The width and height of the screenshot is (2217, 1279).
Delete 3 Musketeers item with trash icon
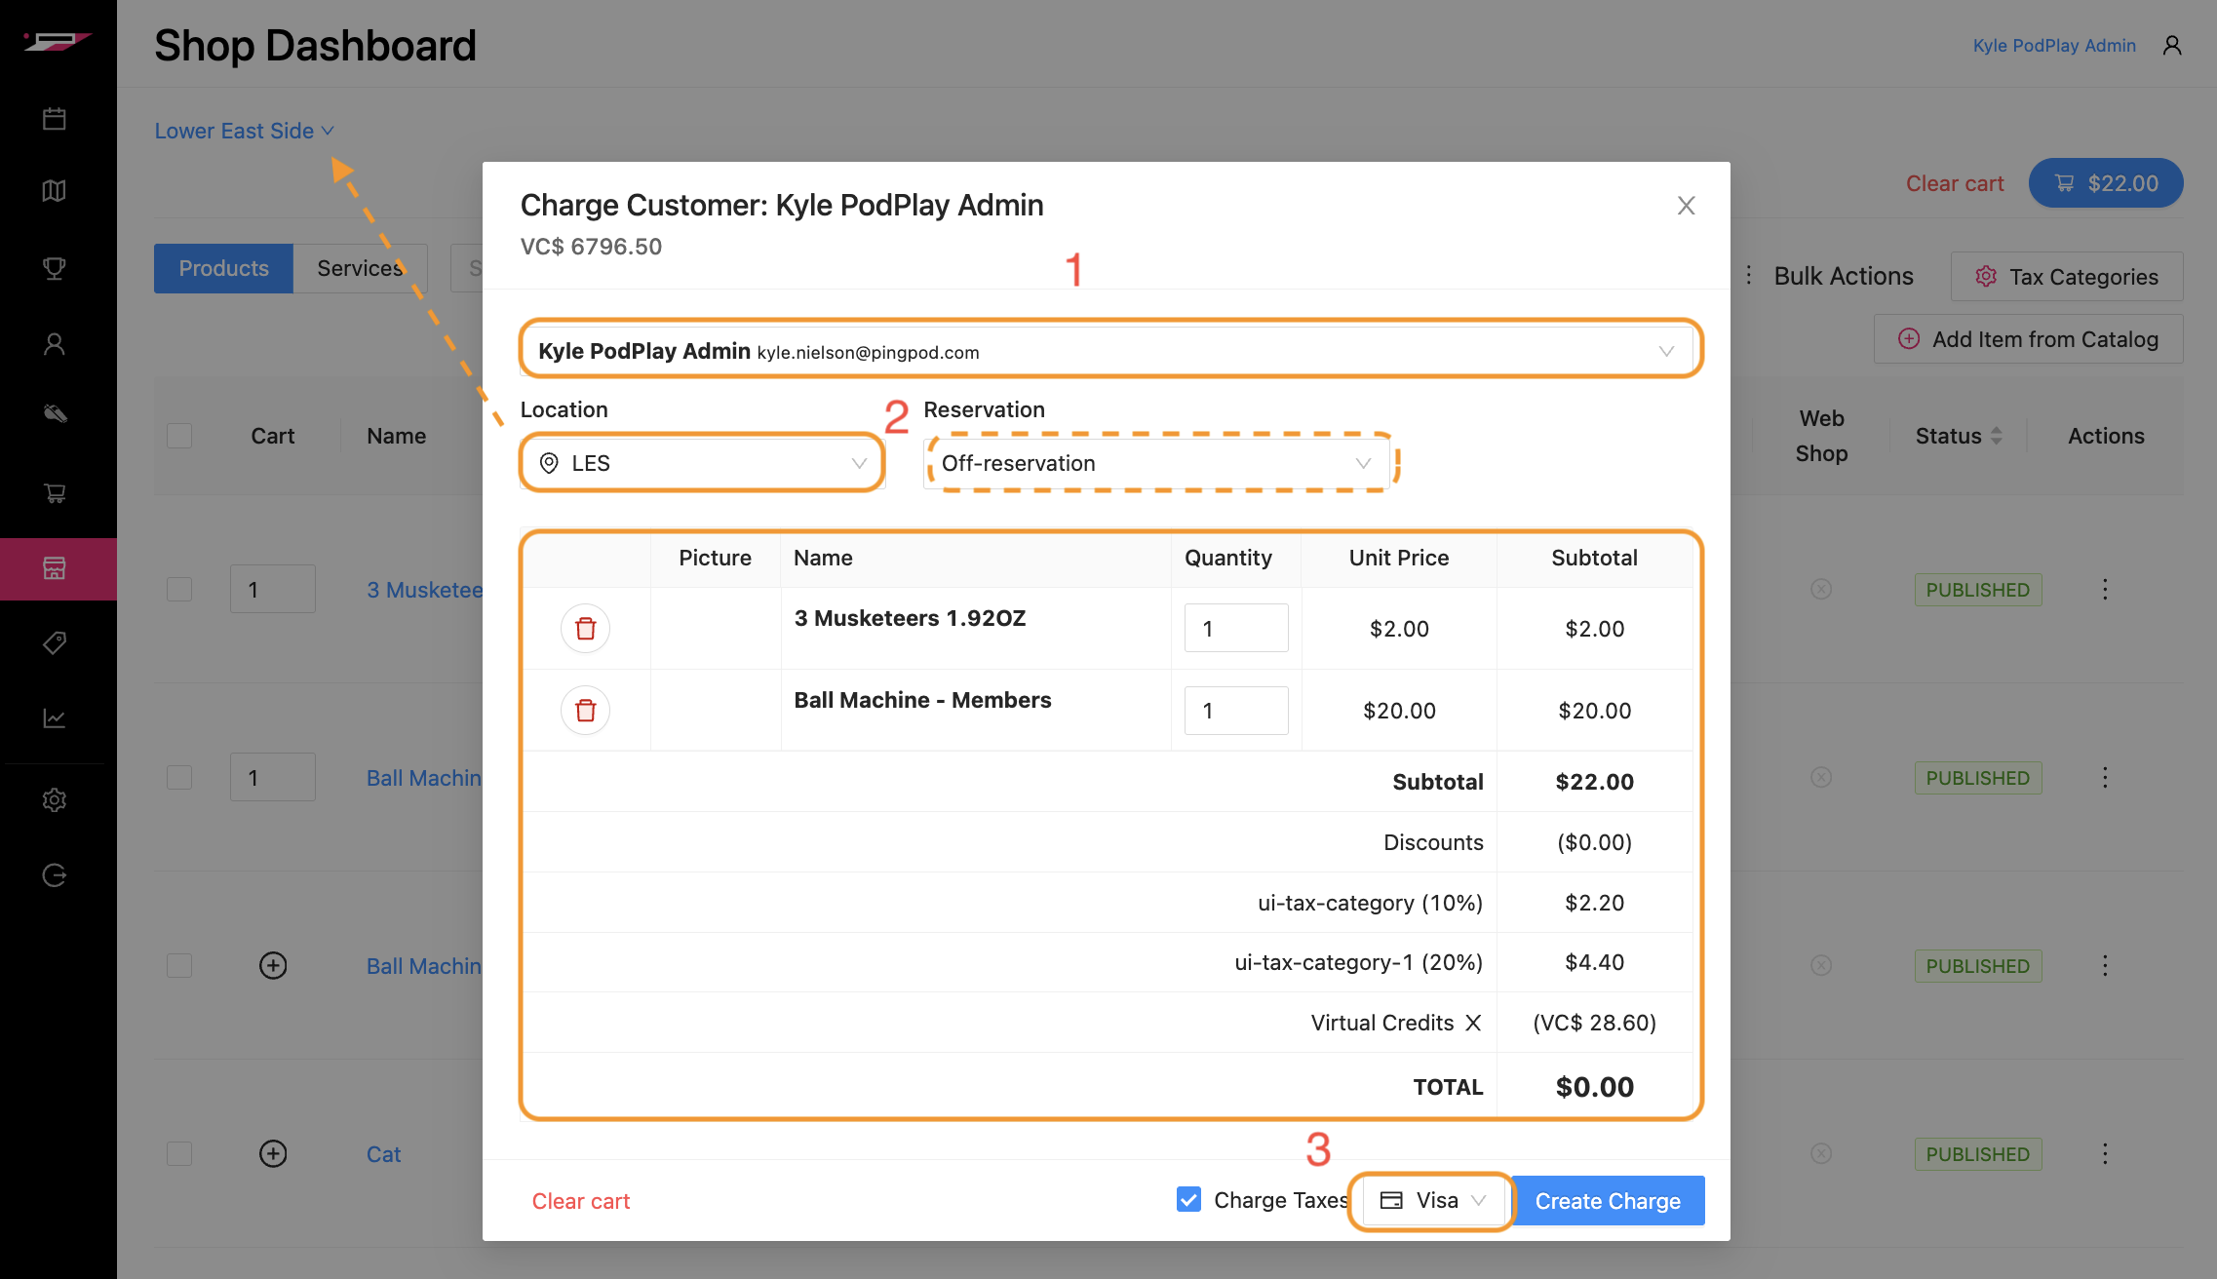(585, 628)
